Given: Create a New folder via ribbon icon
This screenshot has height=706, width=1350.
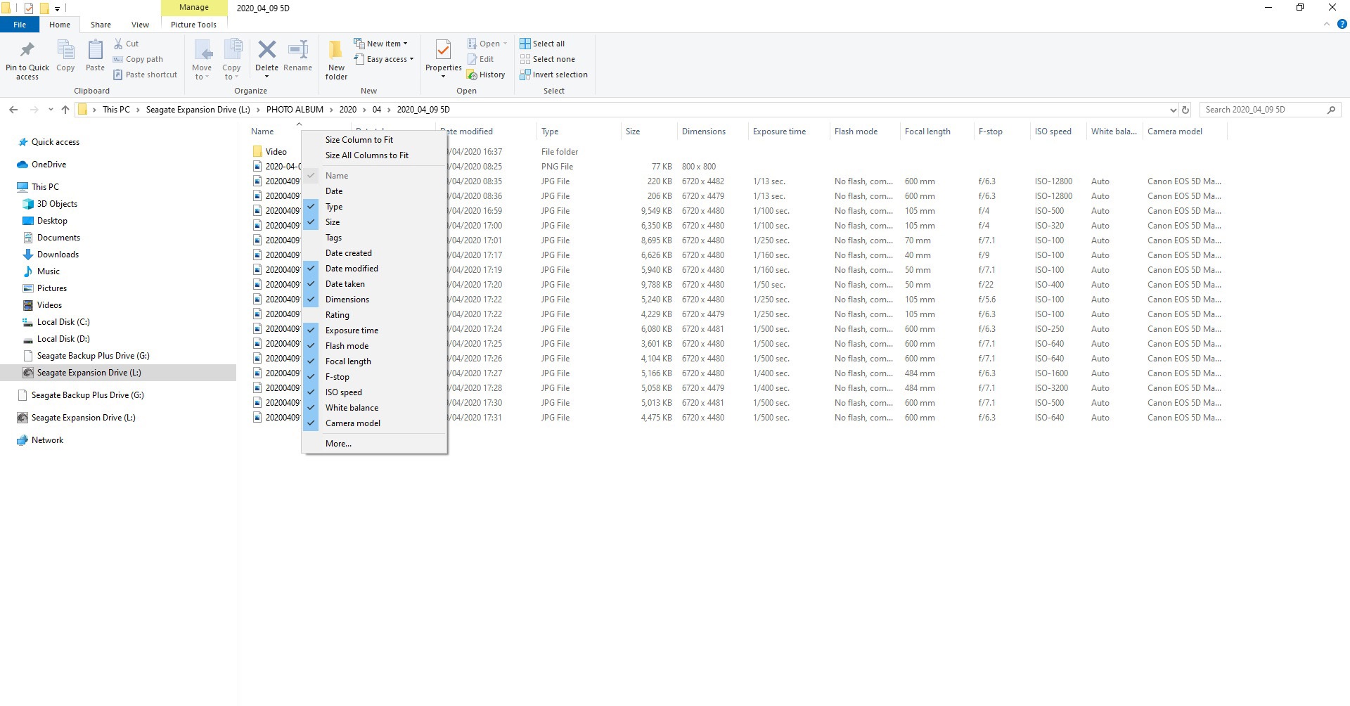Looking at the screenshot, I should click(x=336, y=51).
